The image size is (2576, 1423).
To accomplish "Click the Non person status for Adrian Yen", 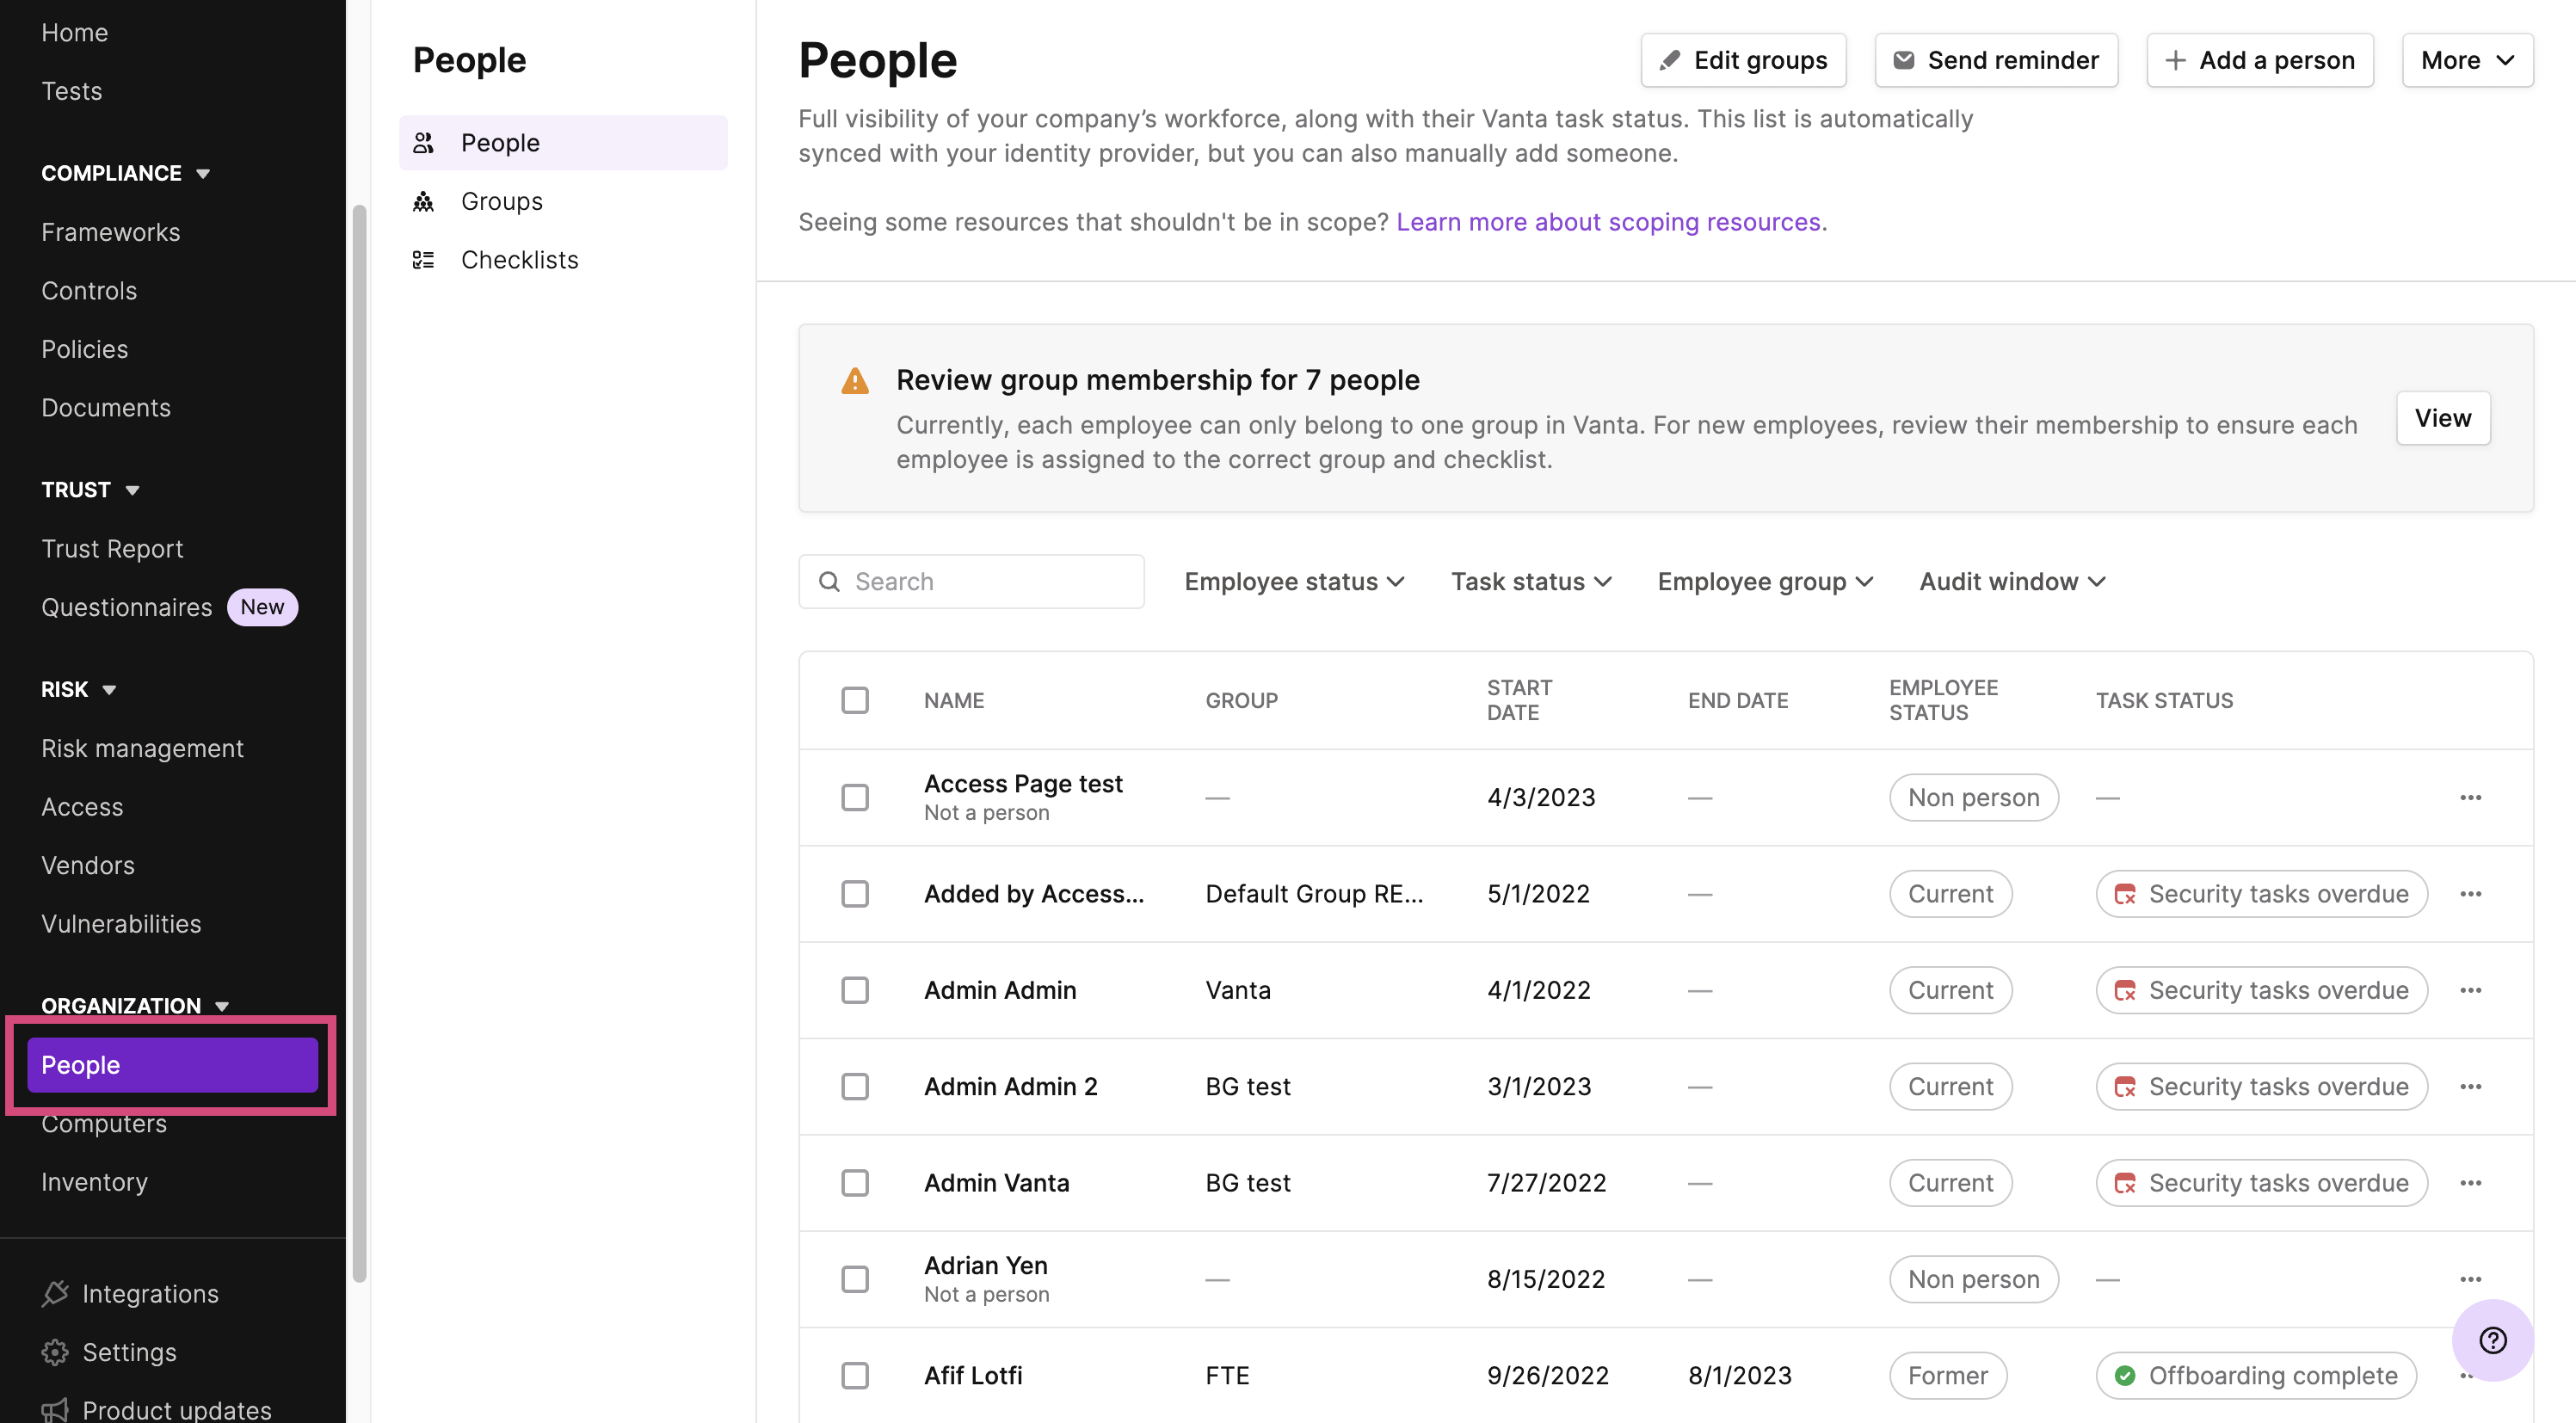I will [x=1973, y=1279].
